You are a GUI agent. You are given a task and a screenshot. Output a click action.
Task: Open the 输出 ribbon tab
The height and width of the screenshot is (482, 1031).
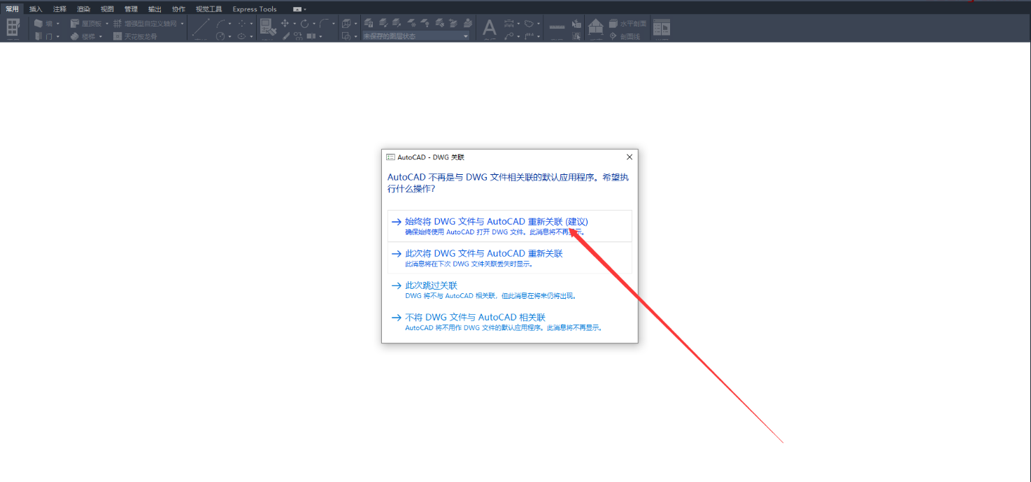tap(155, 9)
